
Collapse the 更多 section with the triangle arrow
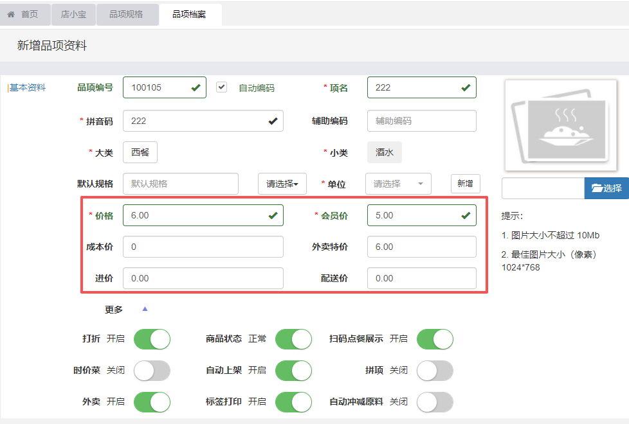(x=145, y=309)
